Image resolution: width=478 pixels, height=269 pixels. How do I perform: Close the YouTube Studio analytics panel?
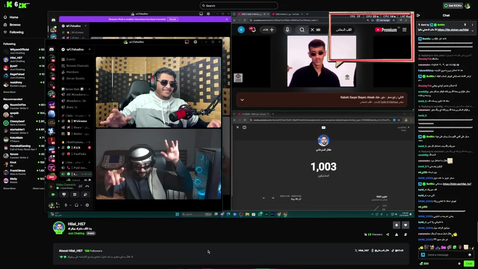pos(238,127)
